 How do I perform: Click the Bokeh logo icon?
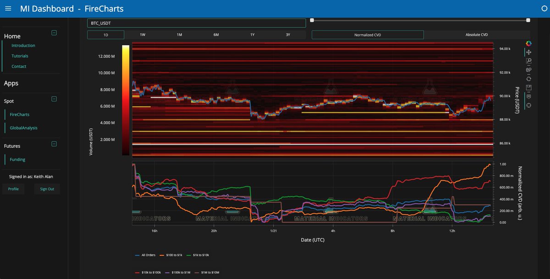528,43
